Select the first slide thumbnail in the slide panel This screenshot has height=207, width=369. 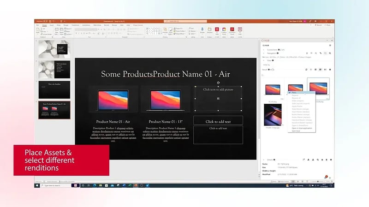pos(54,49)
